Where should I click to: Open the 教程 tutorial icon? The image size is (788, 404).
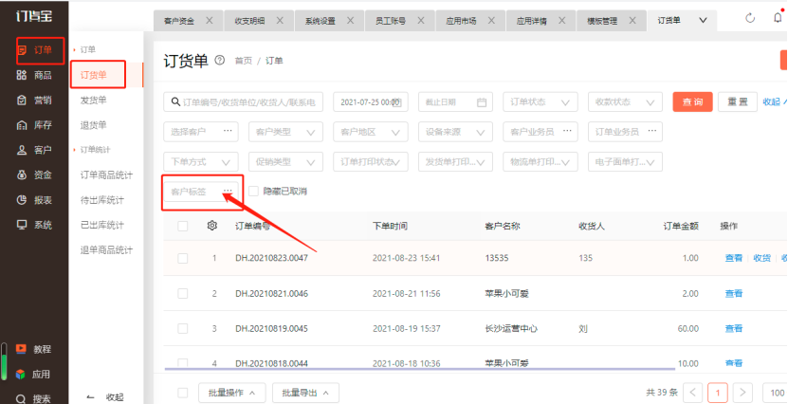pyautogui.click(x=21, y=349)
